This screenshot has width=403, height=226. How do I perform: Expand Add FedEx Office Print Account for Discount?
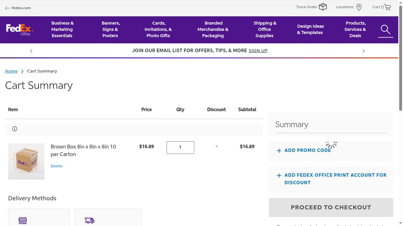335,179
